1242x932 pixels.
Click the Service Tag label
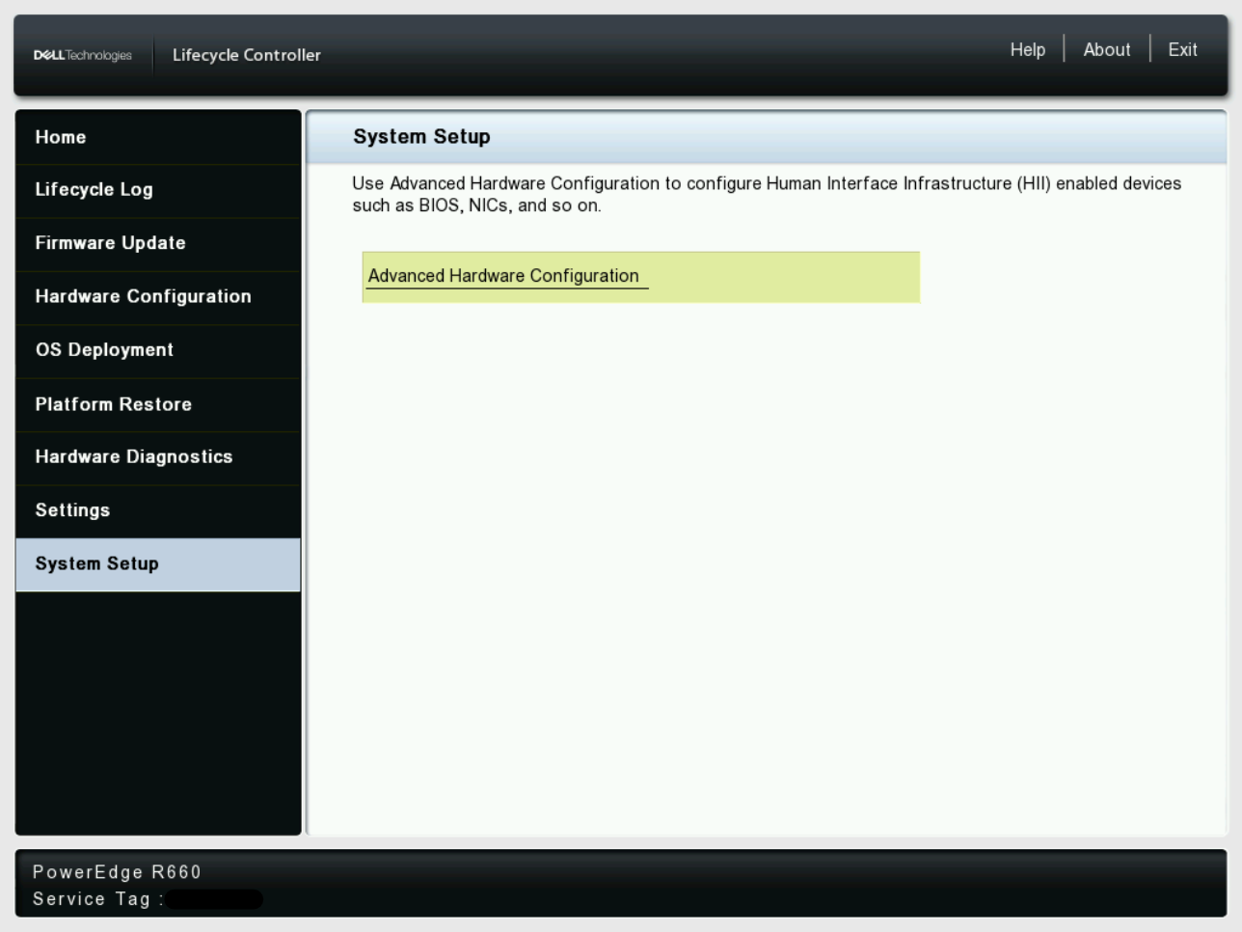click(96, 899)
